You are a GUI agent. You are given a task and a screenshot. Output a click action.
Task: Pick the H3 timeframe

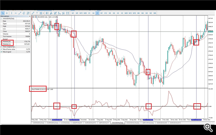click(118, 13)
